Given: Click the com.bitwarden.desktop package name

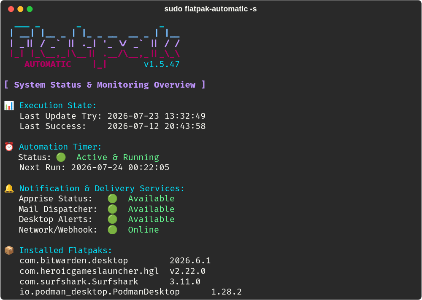Looking at the screenshot, I should pos(74,261).
